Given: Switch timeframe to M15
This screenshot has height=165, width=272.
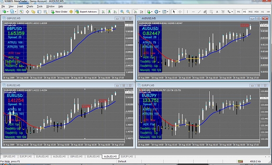Looking at the screenshot, I should tap(250, 12).
